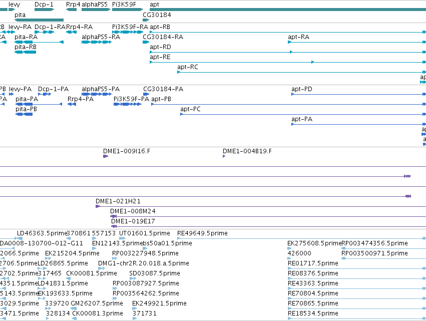Click the CK00081.3prime EST label
The image size is (426, 321).
click(x=98, y=313)
